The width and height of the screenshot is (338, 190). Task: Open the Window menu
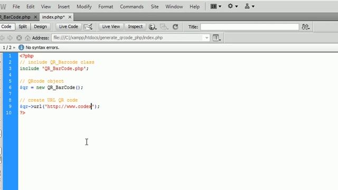pyautogui.click(x=174, y=7)
